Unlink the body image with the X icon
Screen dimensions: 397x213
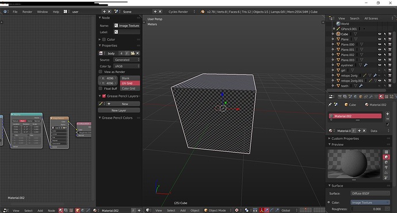click(138, 53)
